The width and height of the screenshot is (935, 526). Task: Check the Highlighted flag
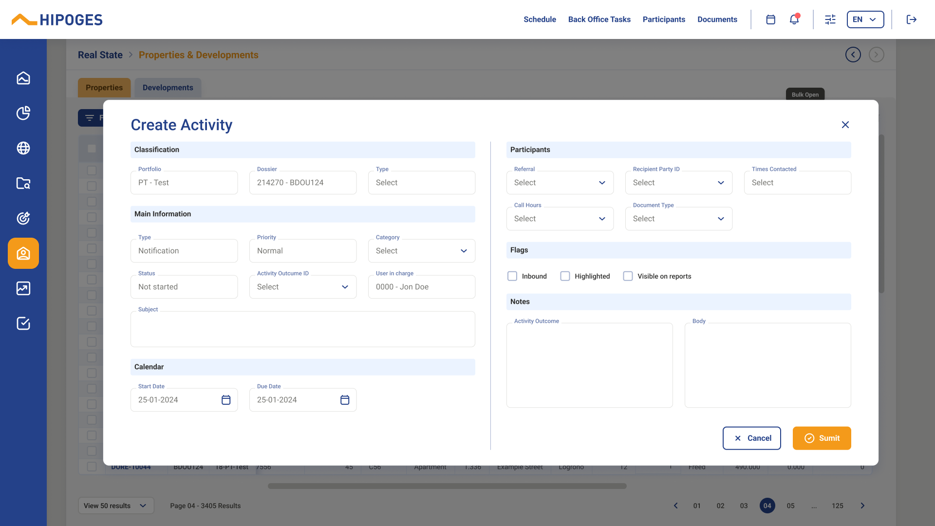pyautogui.click(x=565, y=276)
